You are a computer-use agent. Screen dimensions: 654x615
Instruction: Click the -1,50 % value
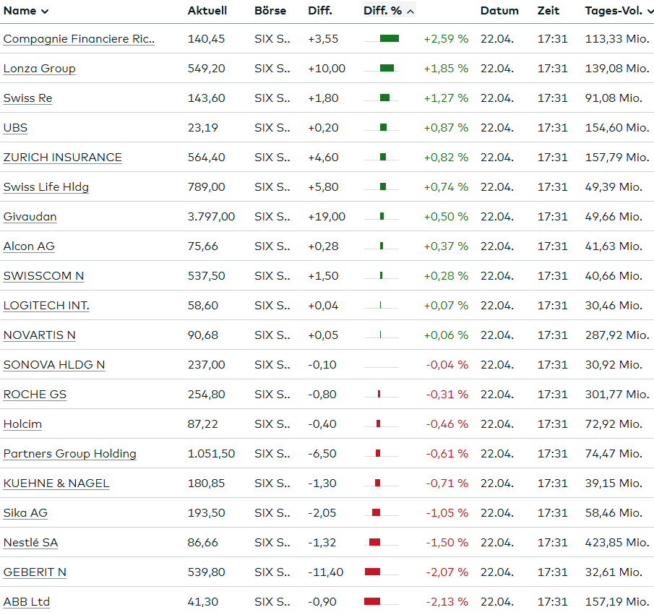[x=447, y=543]
